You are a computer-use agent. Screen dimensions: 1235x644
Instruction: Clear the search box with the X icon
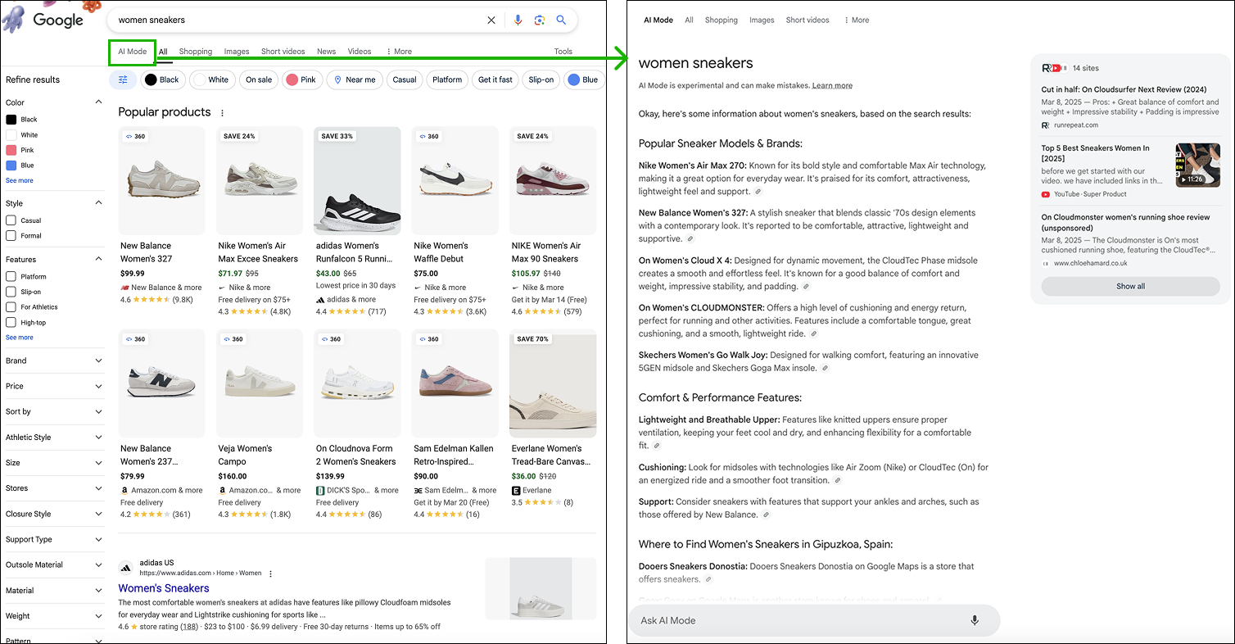point(491,20)
